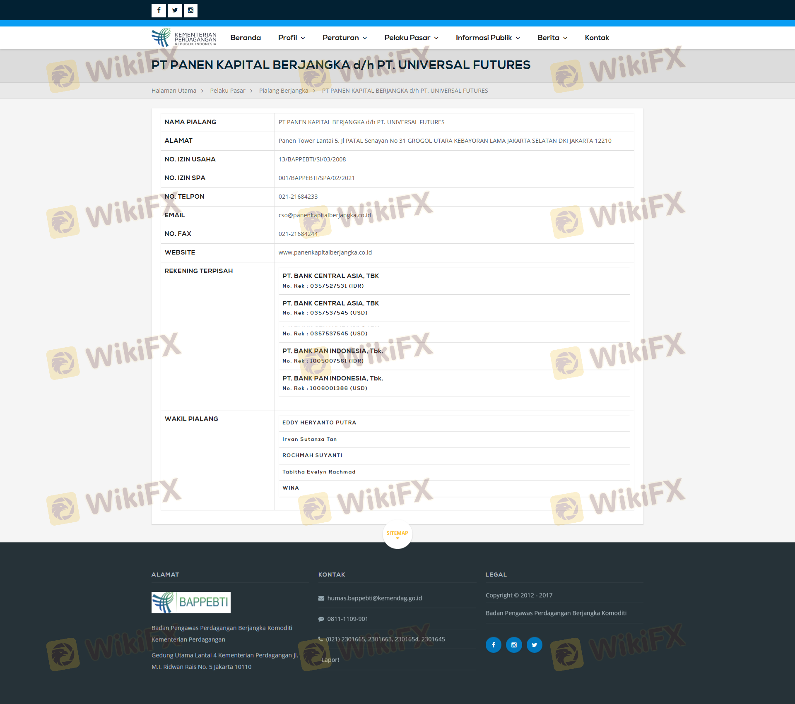
Task: Click the Kementerian Perdagangan logo
Action: [184, 38]
